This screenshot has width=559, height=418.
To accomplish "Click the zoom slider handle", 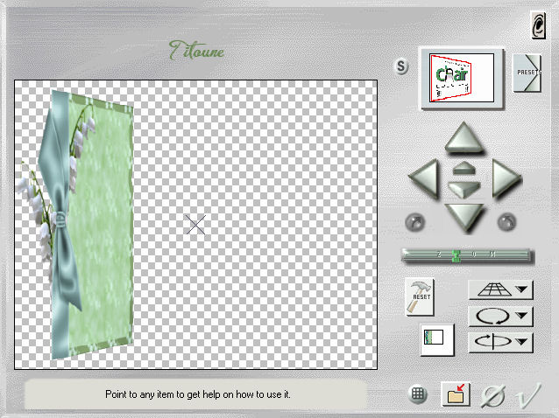I will point(456,255).
